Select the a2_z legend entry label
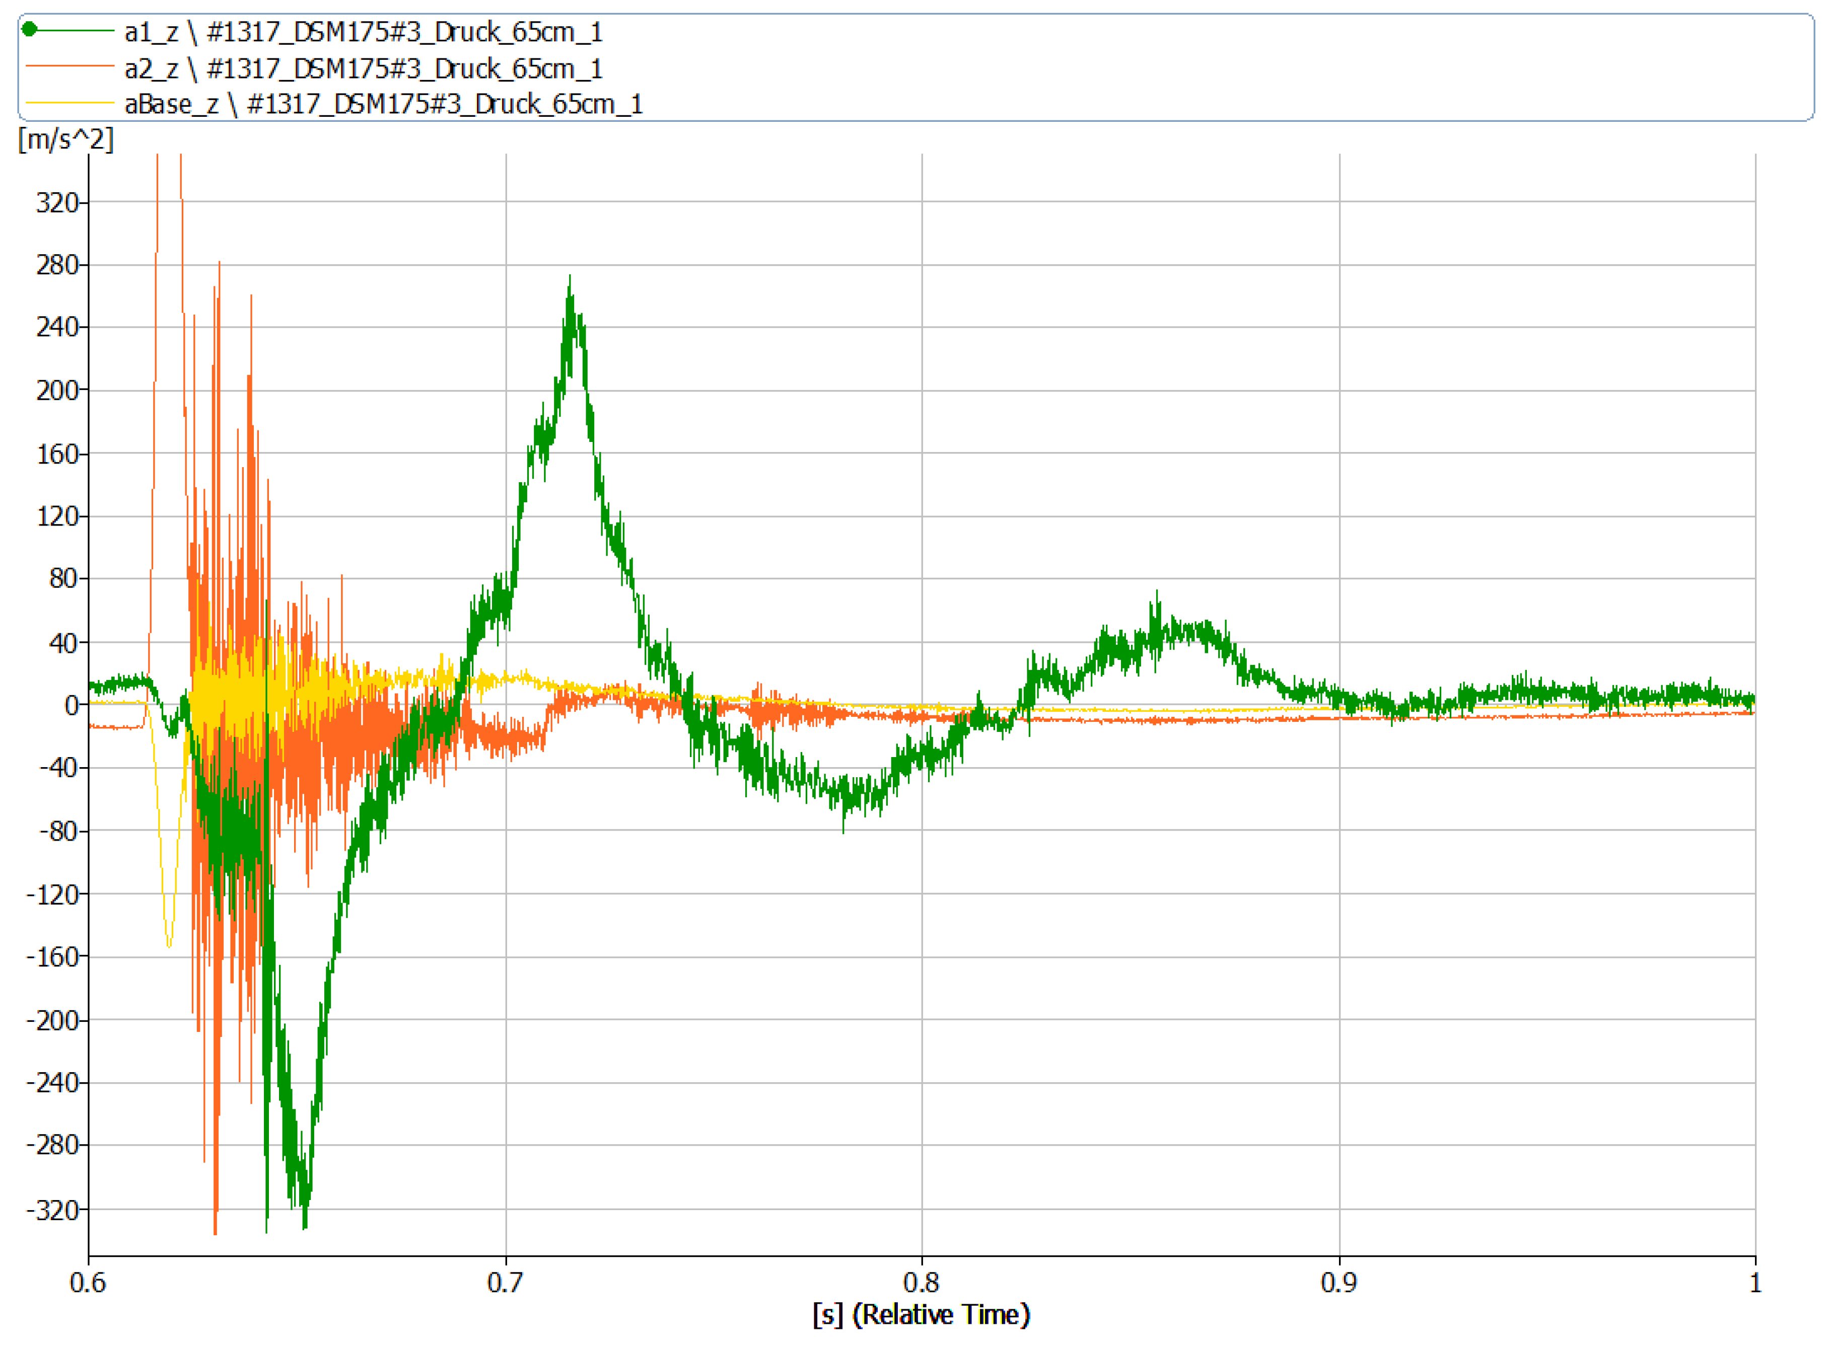The width and height of the screenshot is (1828, 1345). click(363, 68)
